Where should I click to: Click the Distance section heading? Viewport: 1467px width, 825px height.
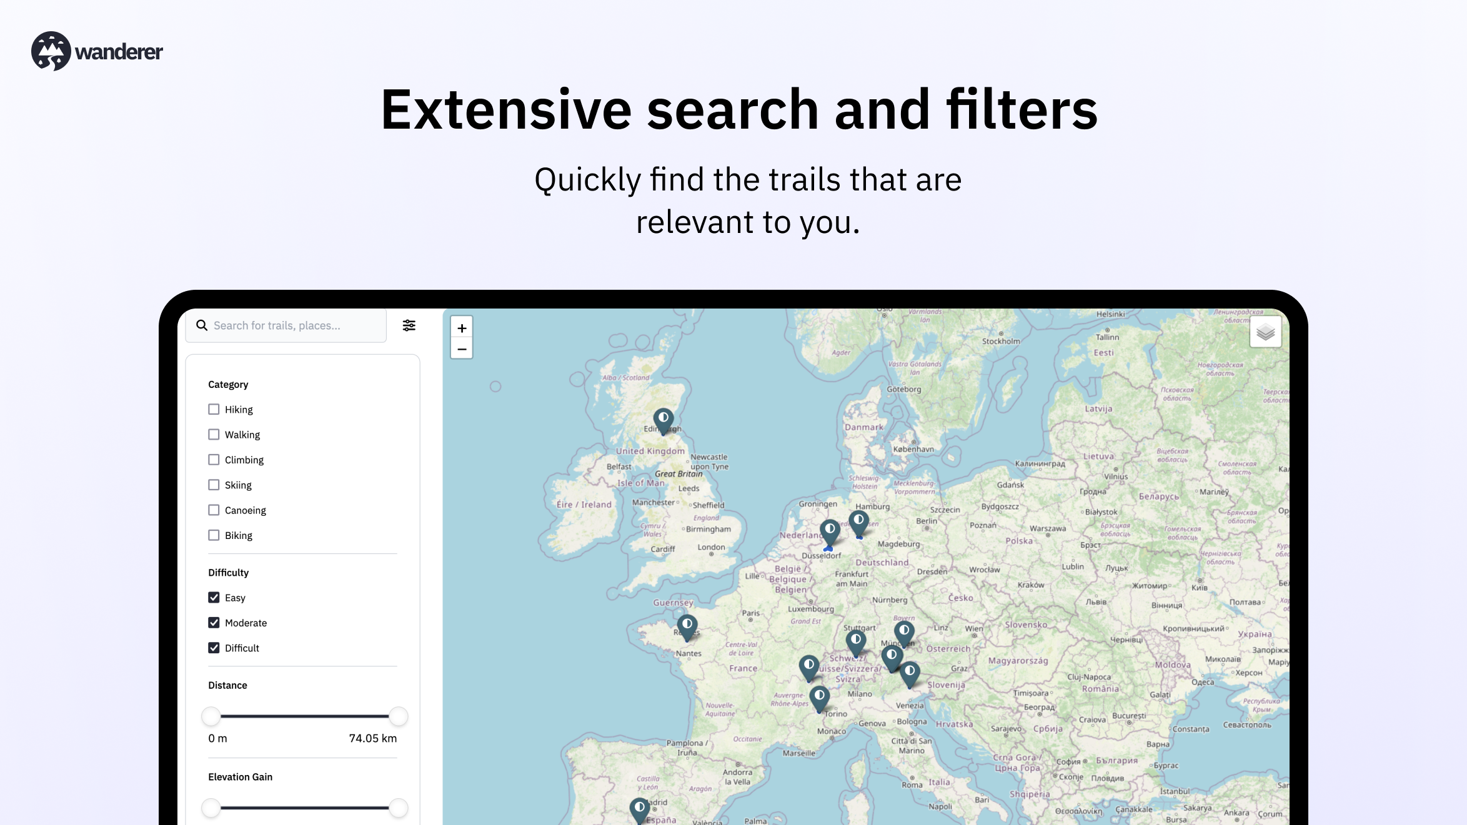click(227, 685)
